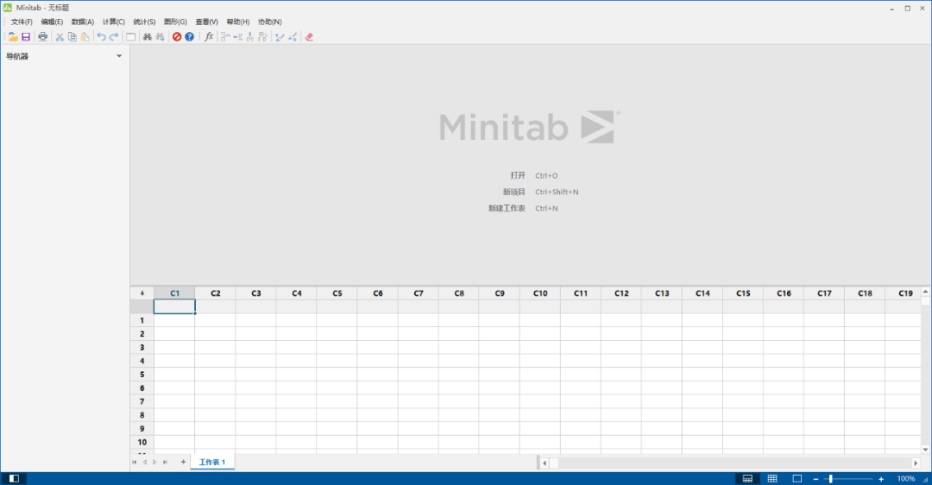932x485 pixels.
Task: Click the second graph edit tool icon
Action: 293,37
